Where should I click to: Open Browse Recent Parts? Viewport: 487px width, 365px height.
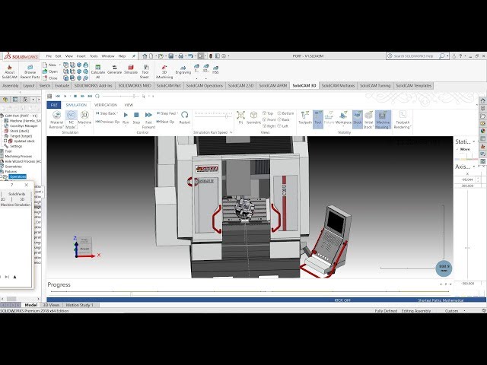coord(30,71)
